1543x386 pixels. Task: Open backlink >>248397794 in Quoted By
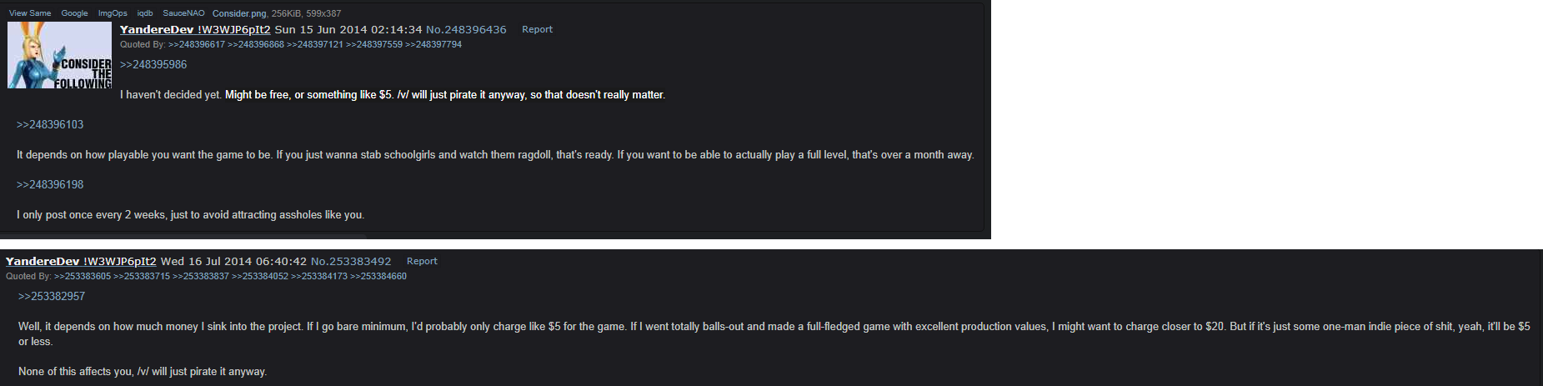(x=433, y=44)
